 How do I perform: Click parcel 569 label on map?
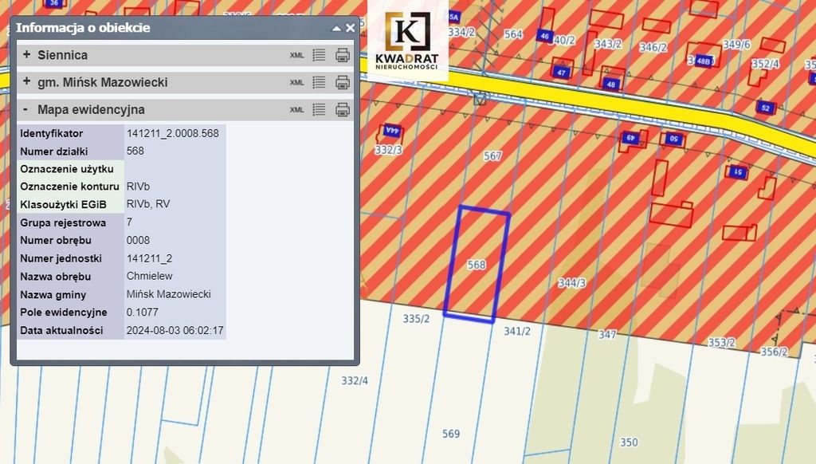[451, 434]
